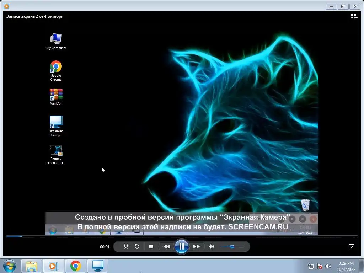Close the media player window
The height and width of the screenshot is (273, 364).
pos(355,6)
